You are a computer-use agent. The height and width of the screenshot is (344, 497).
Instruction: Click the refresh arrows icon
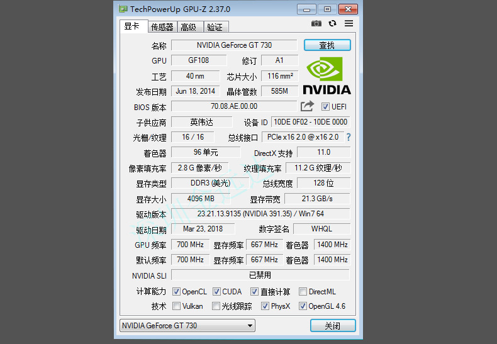point(332,23)
